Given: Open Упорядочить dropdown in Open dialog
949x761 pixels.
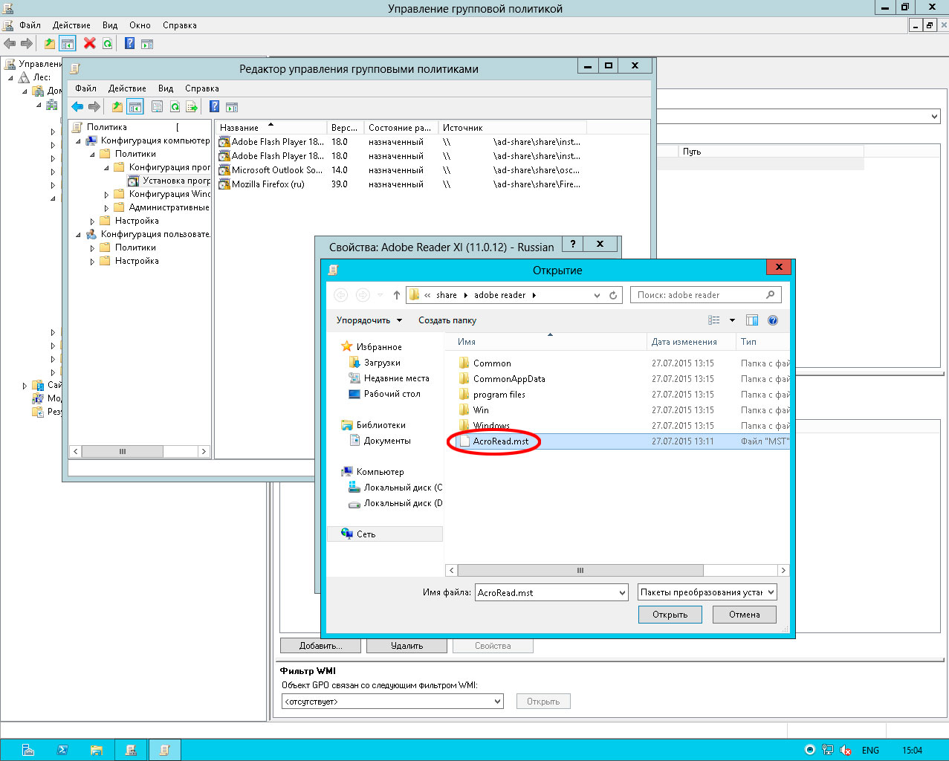Looking at the screenshot, I should [369, 320].
